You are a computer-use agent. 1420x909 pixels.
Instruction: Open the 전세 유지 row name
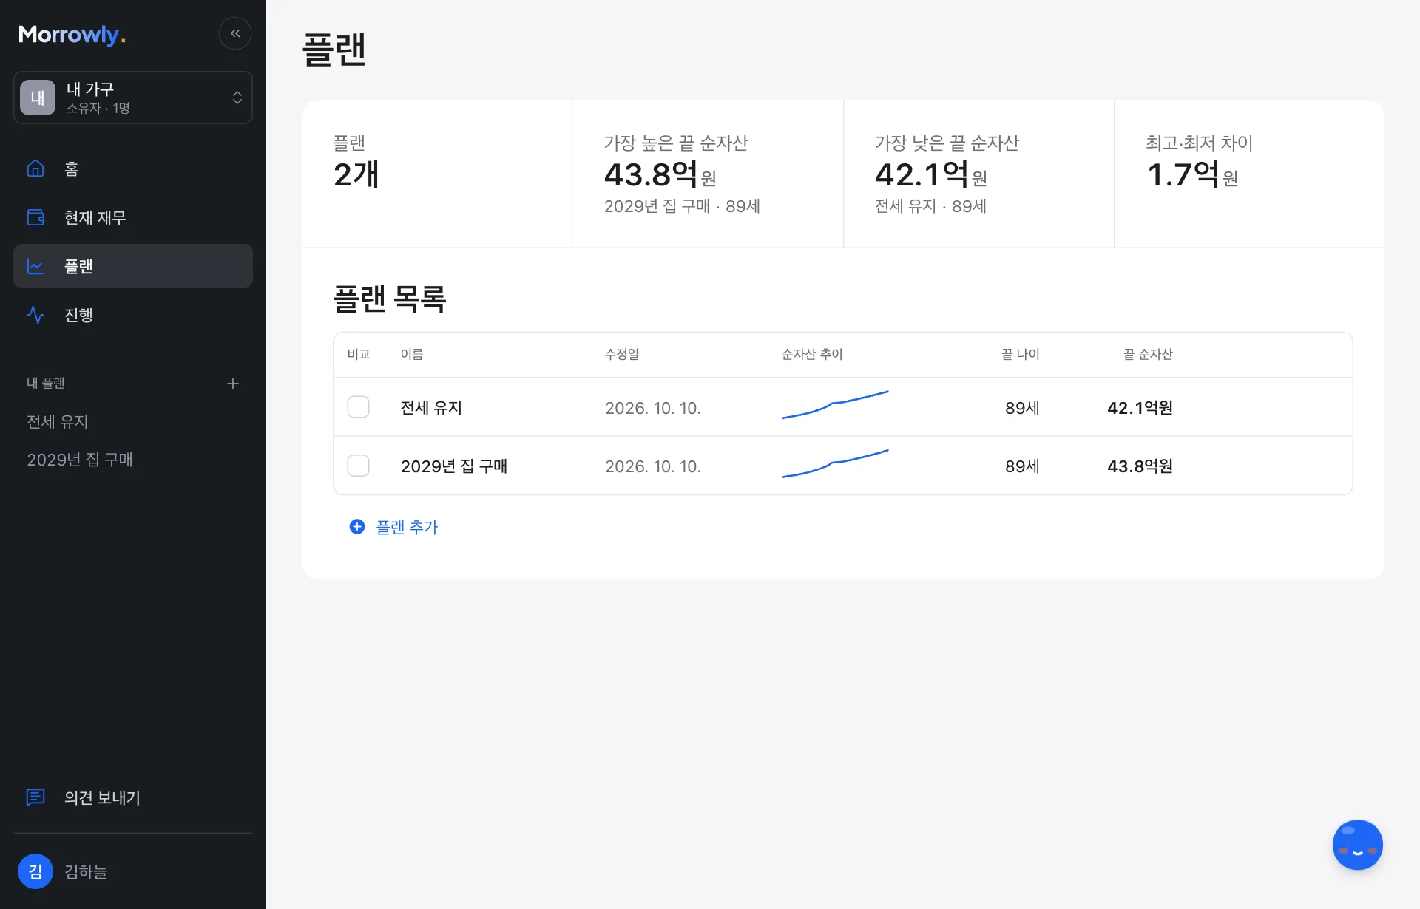[x=431, y=408]
